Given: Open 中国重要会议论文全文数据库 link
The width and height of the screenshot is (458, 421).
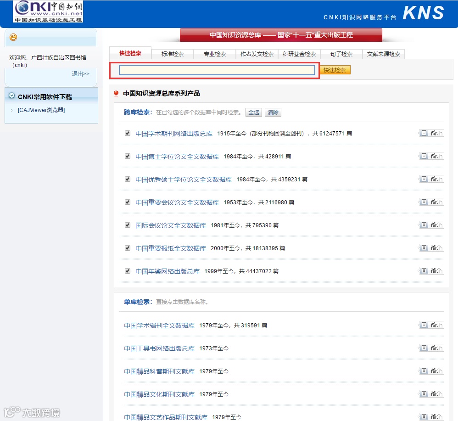Looking at the screenshot, I should (177, 202).
